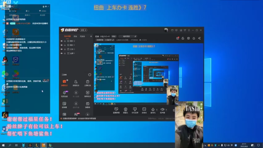Open taskbar search
This screenshot has width=263, height=148.
[x=10, y=145]
